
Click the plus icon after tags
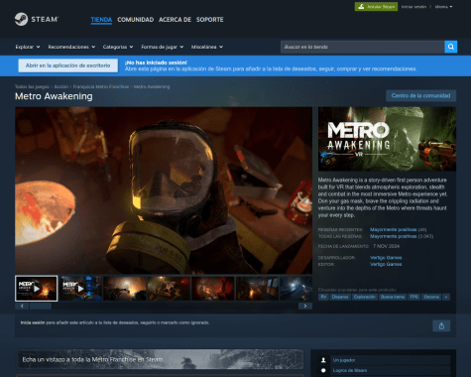point(446,297)
